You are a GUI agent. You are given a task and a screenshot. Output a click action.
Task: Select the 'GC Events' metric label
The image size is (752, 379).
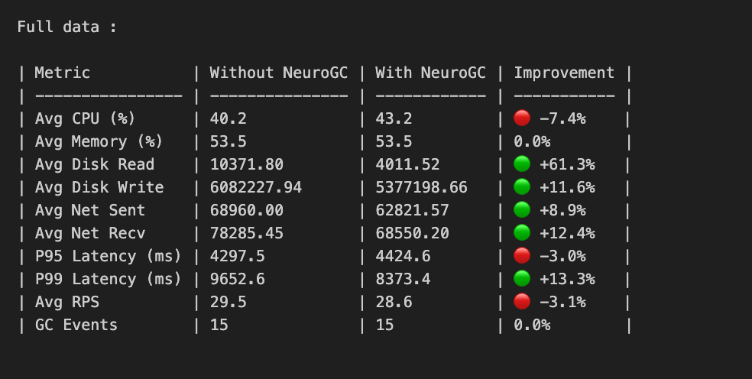(76, 325)
